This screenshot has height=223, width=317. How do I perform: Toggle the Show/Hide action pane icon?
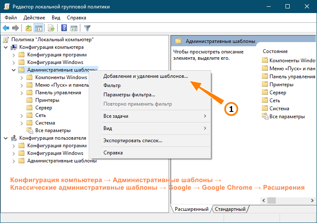pos(74,28)
